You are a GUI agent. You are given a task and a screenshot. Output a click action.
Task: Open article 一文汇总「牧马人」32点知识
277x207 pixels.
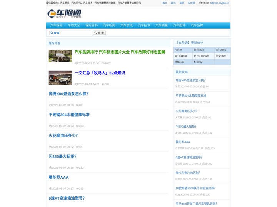pyautogui.click(x=100, y=73)
